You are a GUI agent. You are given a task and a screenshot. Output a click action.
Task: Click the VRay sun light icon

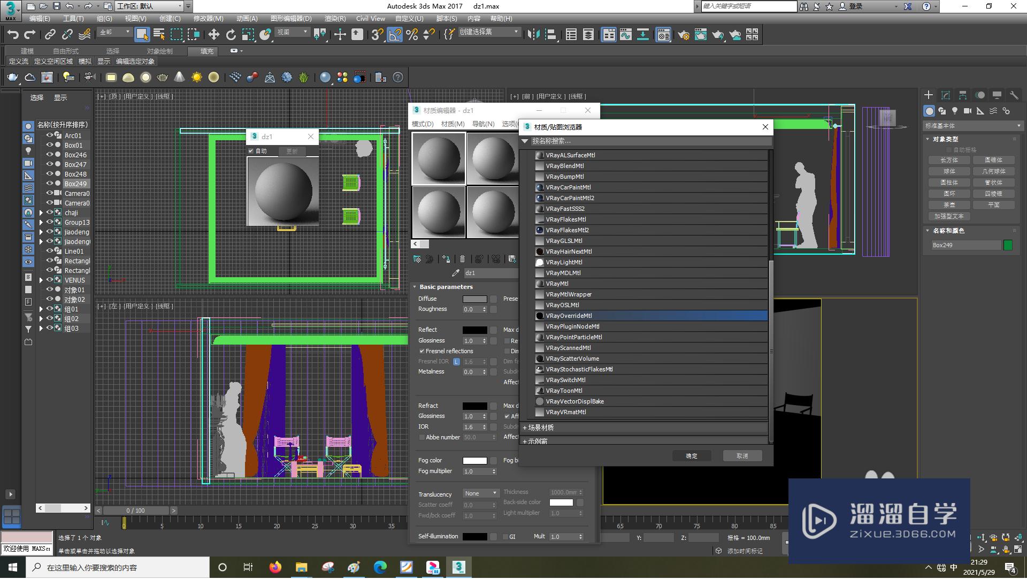tap(197, 78)
